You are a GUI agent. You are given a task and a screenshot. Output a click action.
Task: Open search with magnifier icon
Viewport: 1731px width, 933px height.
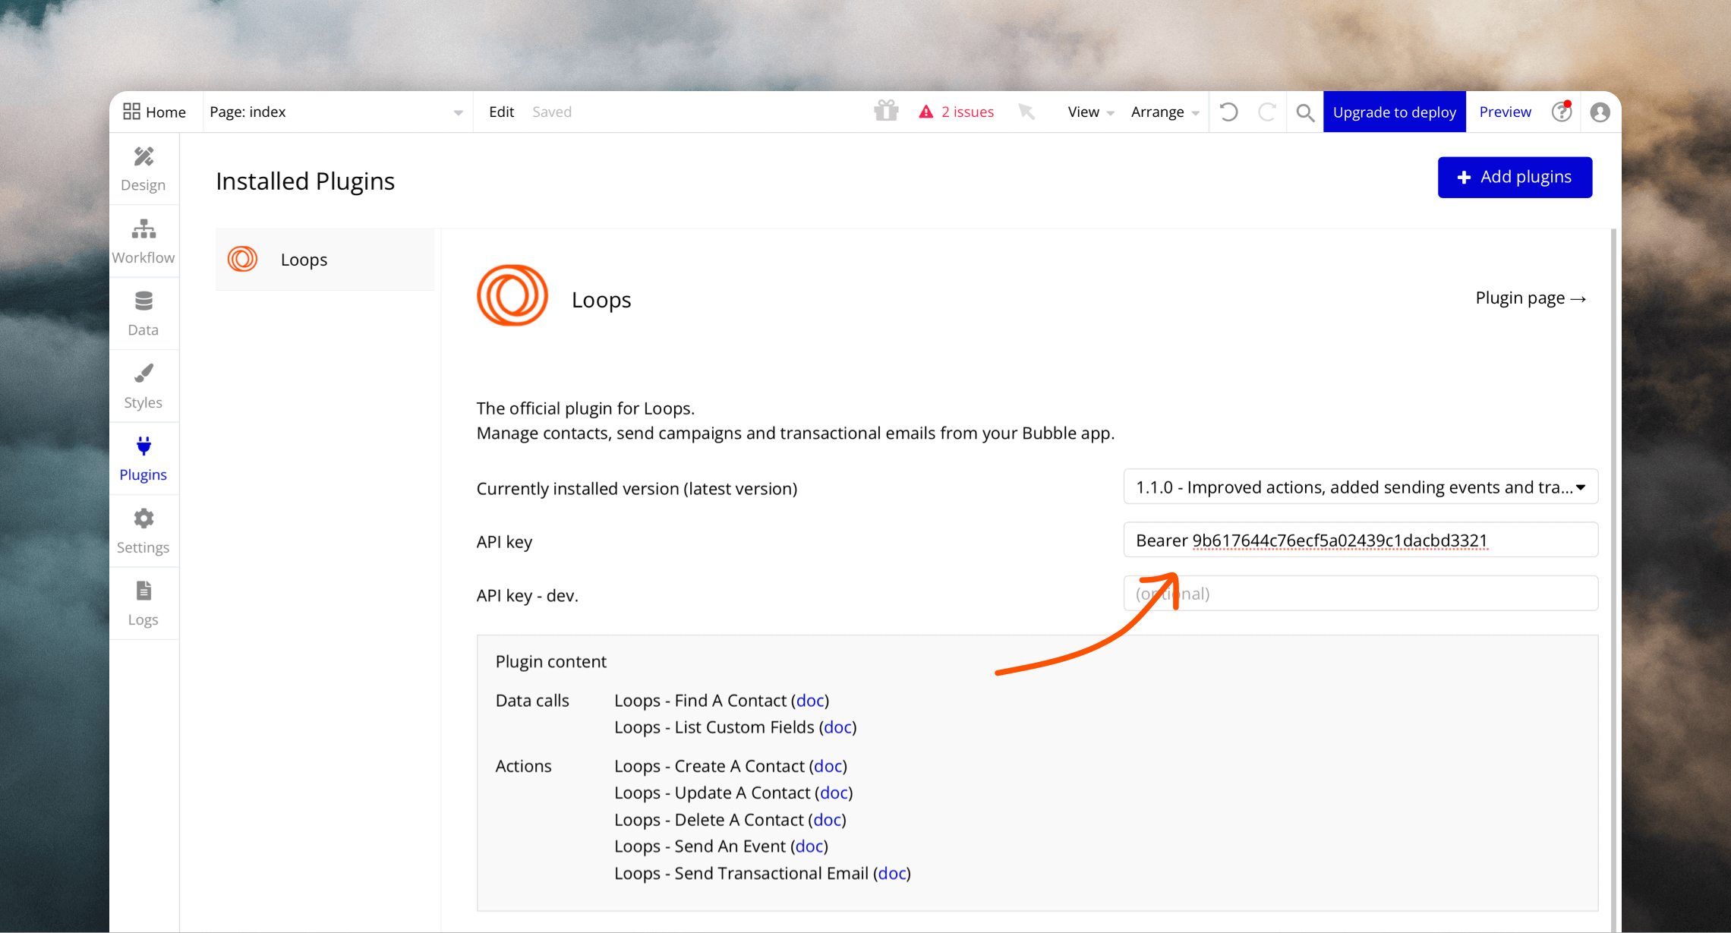1305,113
